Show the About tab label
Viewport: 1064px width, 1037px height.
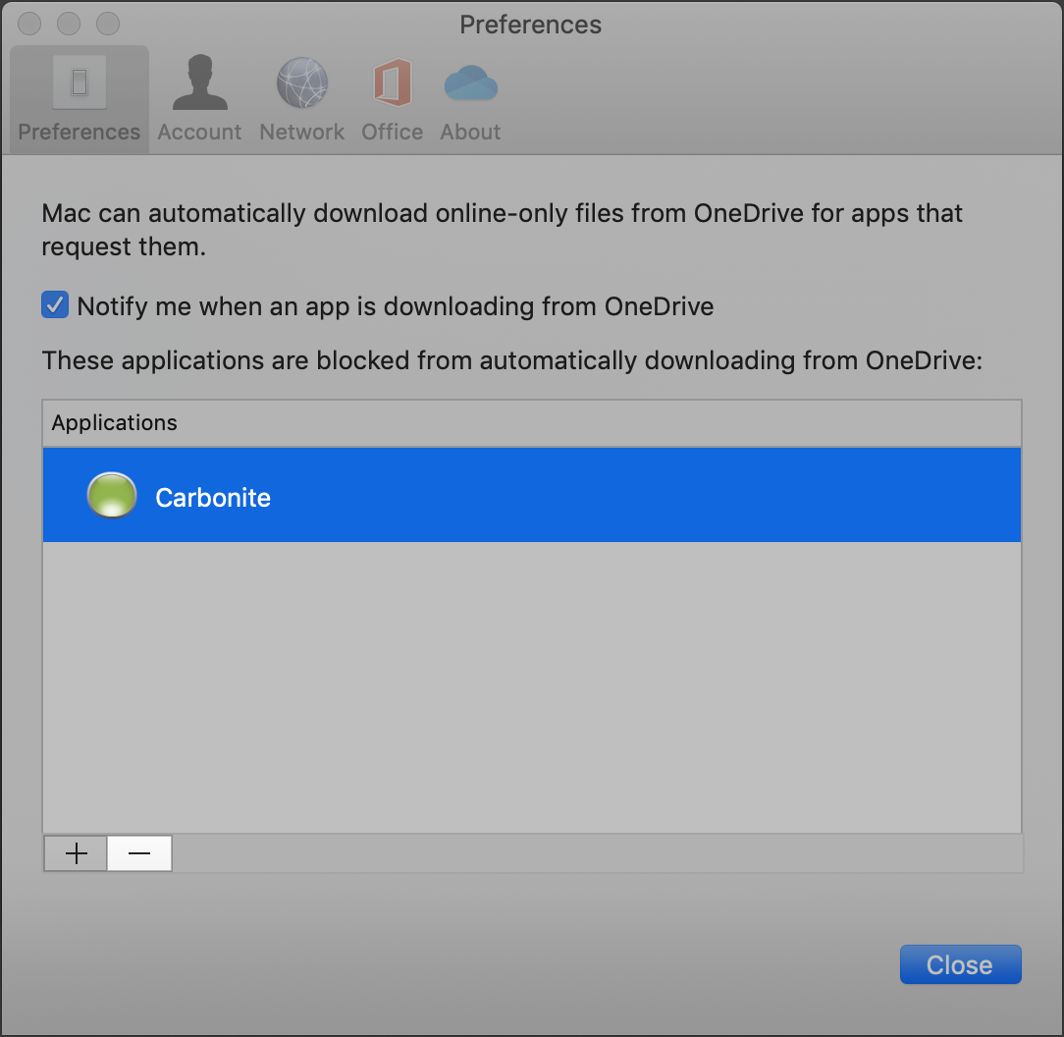[470, 133]
